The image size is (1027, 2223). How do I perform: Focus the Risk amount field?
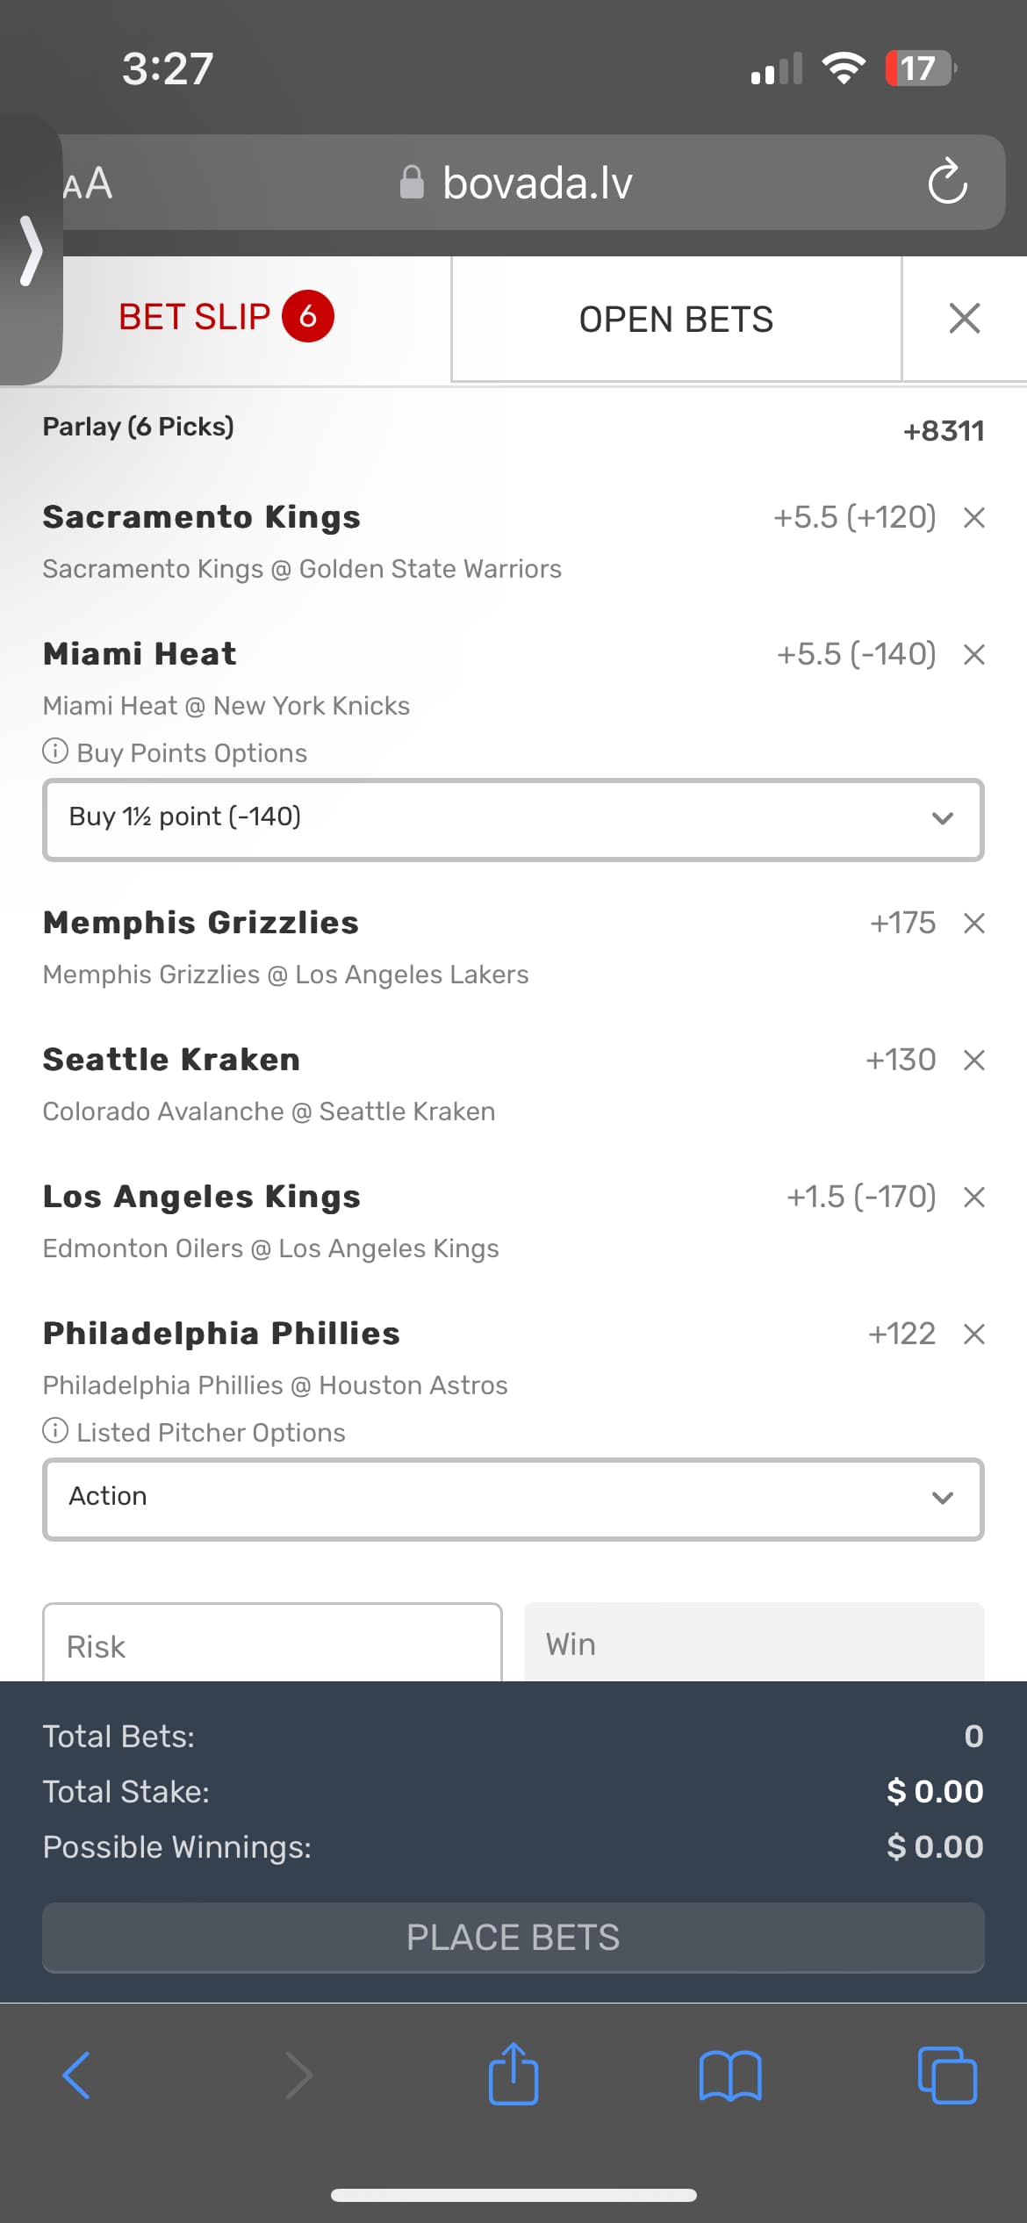[x=272, y=1644]
